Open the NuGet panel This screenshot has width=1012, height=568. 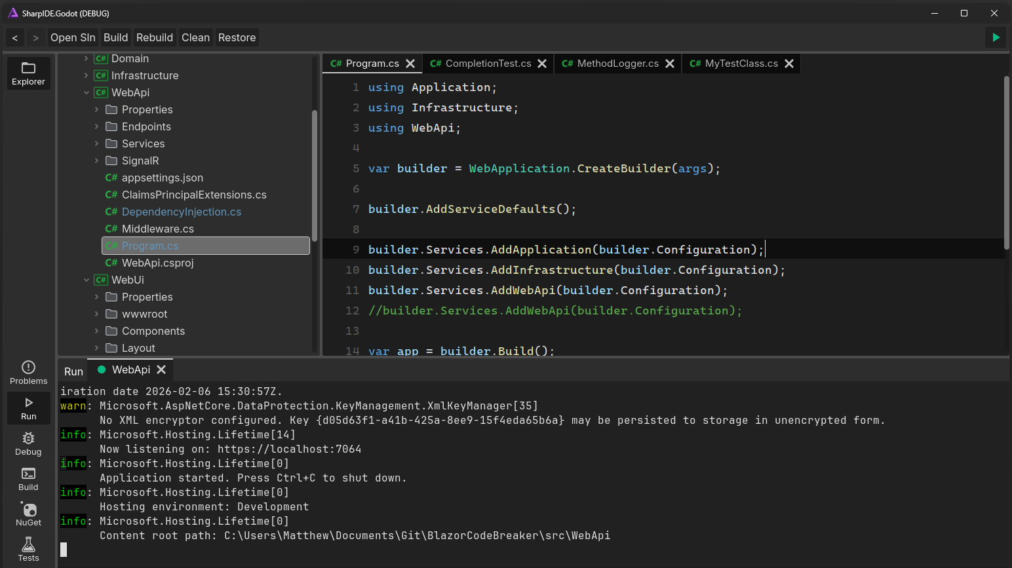point(28,514)
